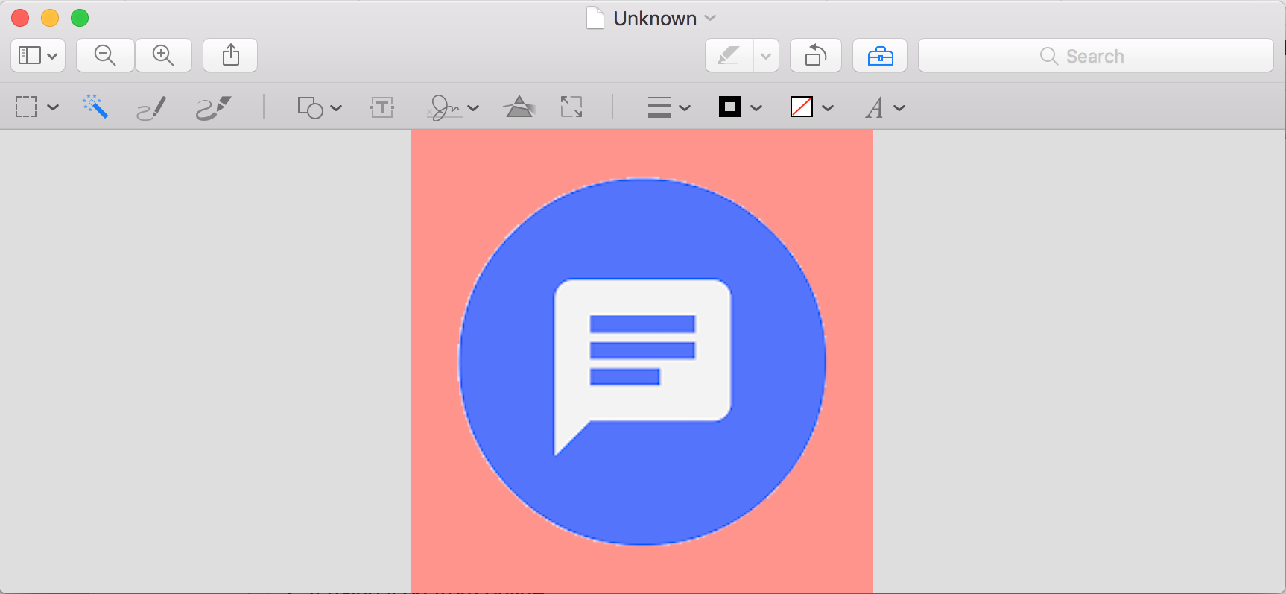The height and width of the screenshot is (594, 1286).
Task: Open the sidebar view menu
Action: pyautogui.click(x=38, y=56)
